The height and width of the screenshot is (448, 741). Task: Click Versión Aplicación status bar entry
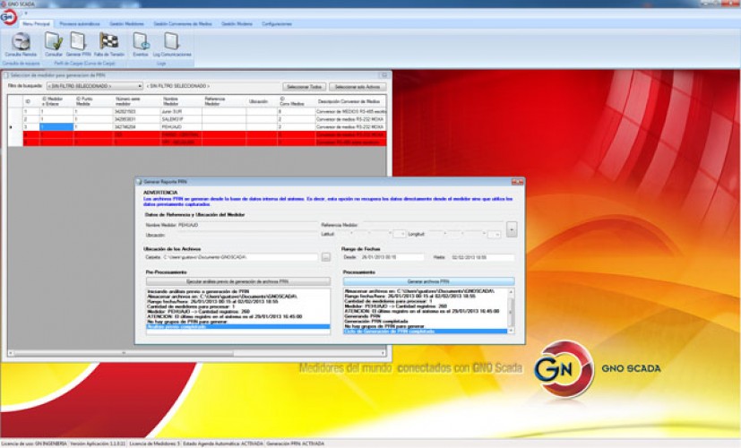click(98, 444)
